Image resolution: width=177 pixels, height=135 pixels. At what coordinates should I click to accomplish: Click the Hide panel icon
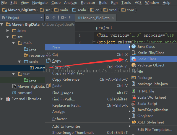[71, 17]
